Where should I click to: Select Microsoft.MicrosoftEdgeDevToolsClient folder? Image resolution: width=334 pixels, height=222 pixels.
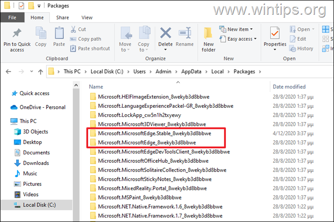click(x=160, y=152)
